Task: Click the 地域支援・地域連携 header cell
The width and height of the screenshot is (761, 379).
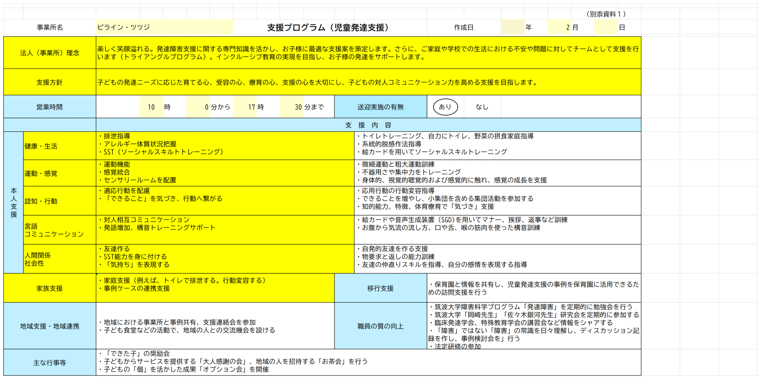Action: click(50, 326)
